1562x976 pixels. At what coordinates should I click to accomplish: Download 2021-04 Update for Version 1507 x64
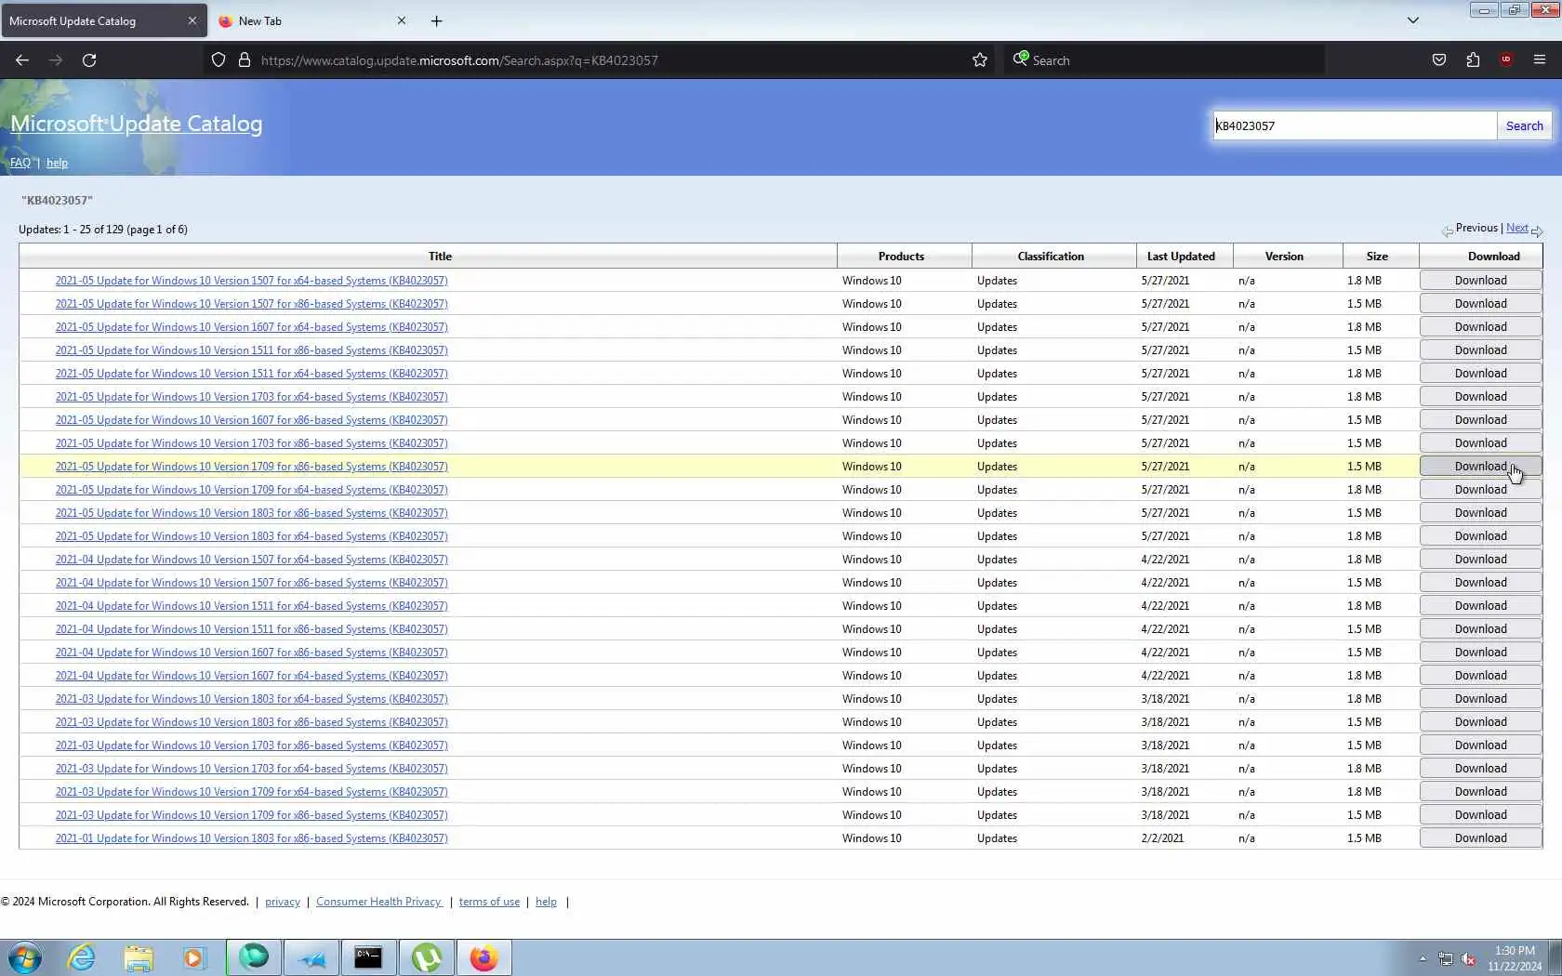1480,560
